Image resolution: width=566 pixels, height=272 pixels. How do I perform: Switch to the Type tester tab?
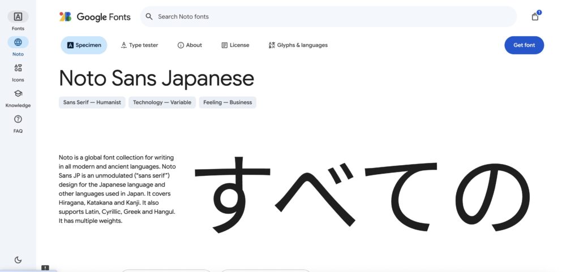(x=139, y=45)
